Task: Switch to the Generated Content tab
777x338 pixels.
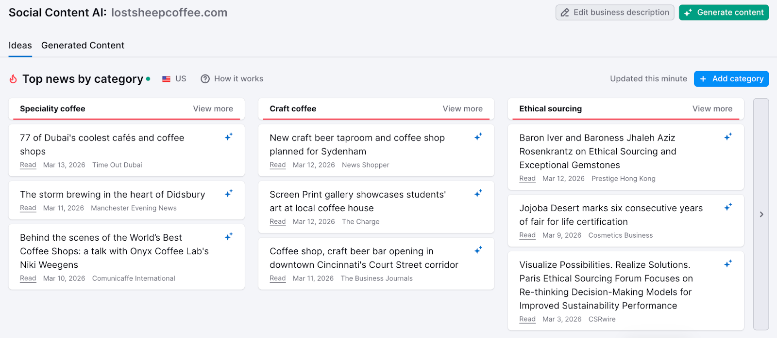Action: pos(82,45)
